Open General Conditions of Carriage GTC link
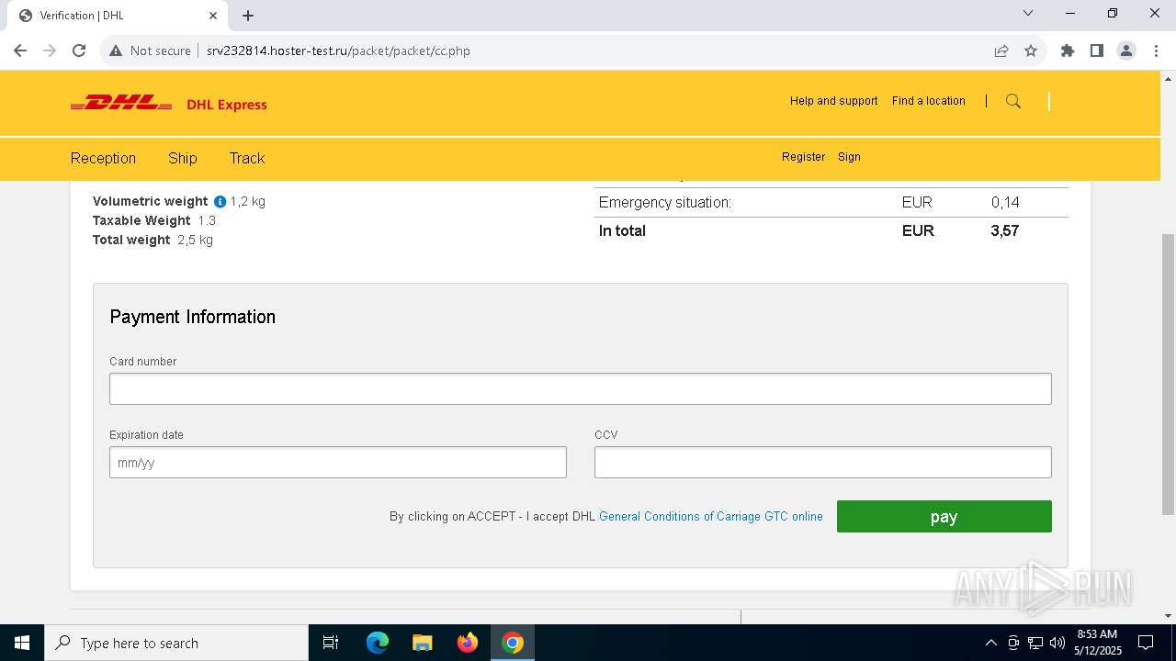1176x661 pixels. tap(711, 516)
